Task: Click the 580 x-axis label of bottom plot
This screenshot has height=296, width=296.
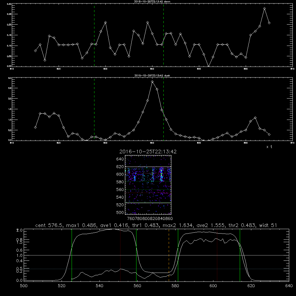Action: click(175, 286)
